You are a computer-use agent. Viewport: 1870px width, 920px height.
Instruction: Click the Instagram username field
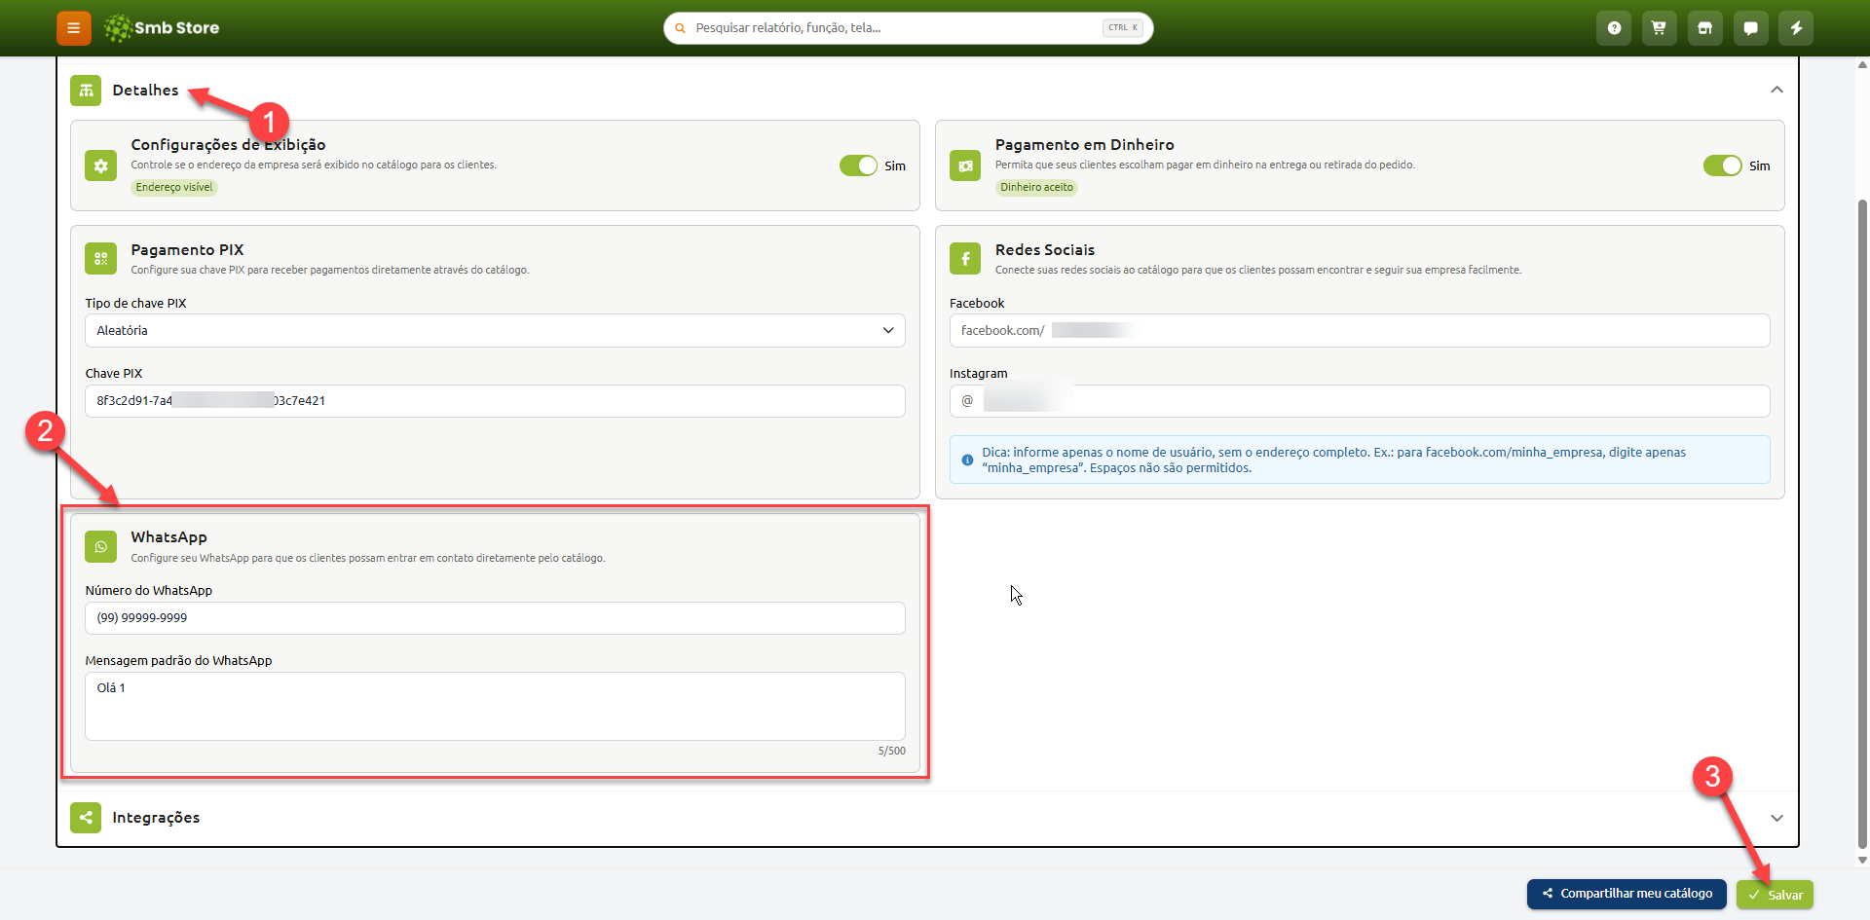pyautogui.click(x=1360, y=401)
